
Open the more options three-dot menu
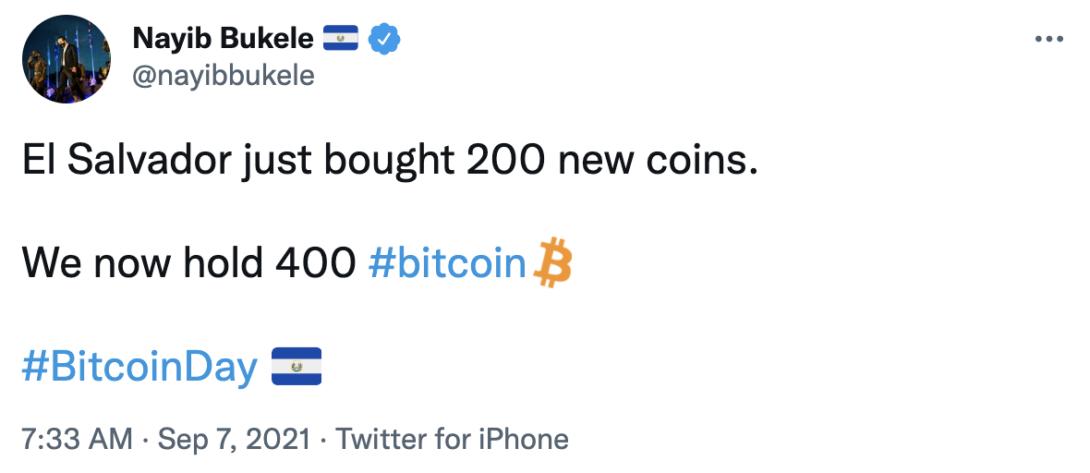[x=1049, y=40]
